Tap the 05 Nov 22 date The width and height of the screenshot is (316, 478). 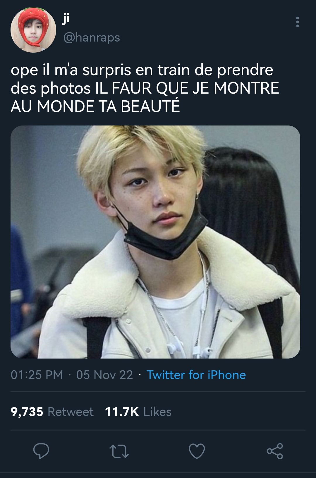pos(104,375)
